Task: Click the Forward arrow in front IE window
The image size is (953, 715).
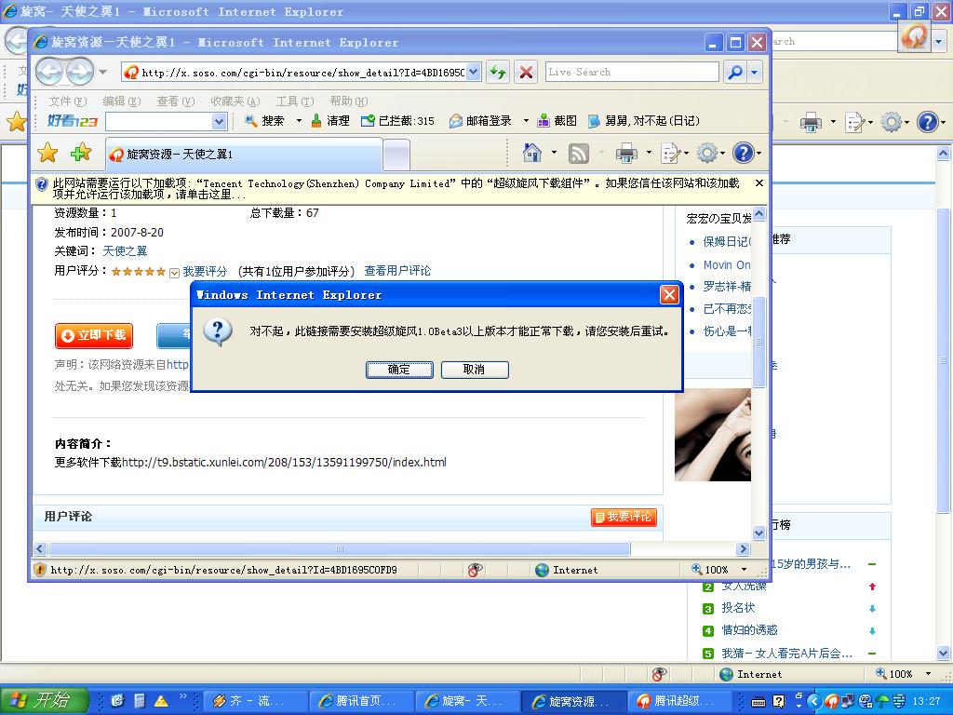Action: coord(80,72)
